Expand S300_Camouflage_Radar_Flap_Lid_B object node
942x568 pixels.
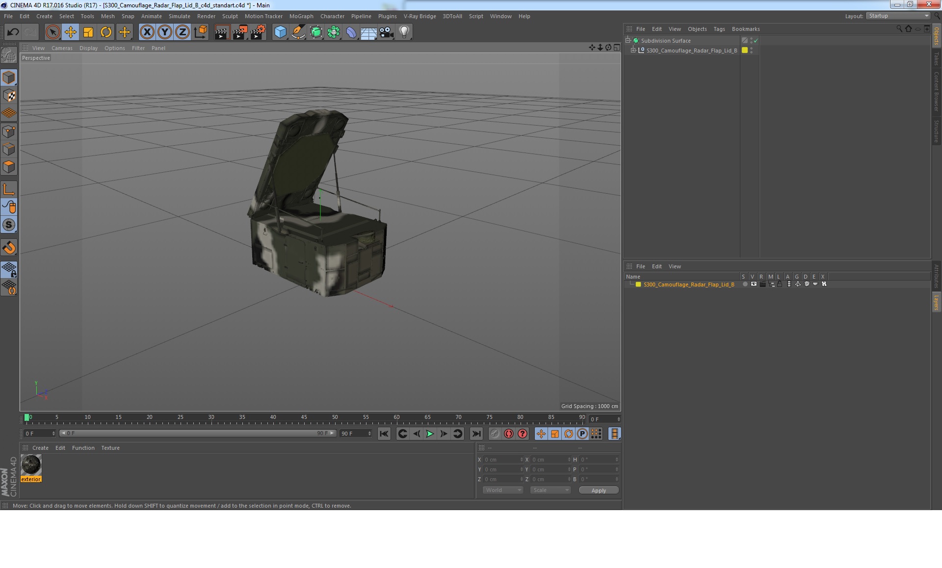tap(633, 50)
